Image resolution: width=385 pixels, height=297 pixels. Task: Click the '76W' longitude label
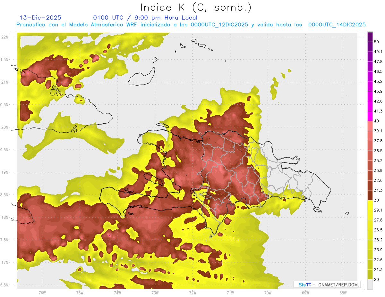[x=42, y=293]
